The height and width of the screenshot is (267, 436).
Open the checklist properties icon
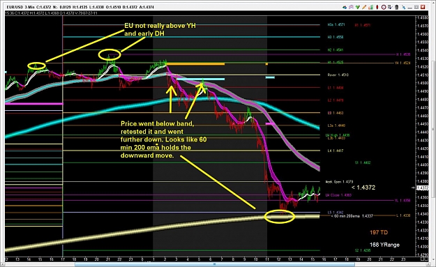tap(390, 7)
